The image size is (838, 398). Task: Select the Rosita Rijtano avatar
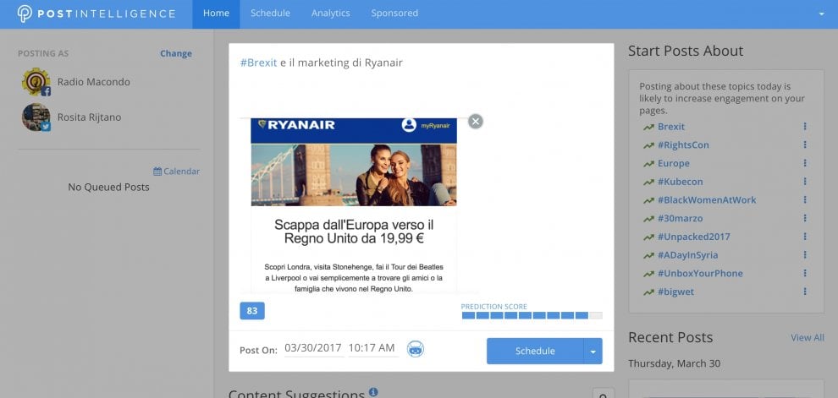pyautogui.click(x=36, y=117)
